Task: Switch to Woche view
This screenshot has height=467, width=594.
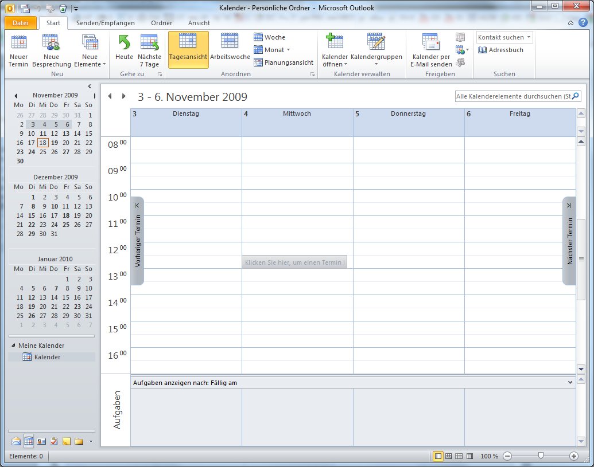Action: [x=270, y=37]
